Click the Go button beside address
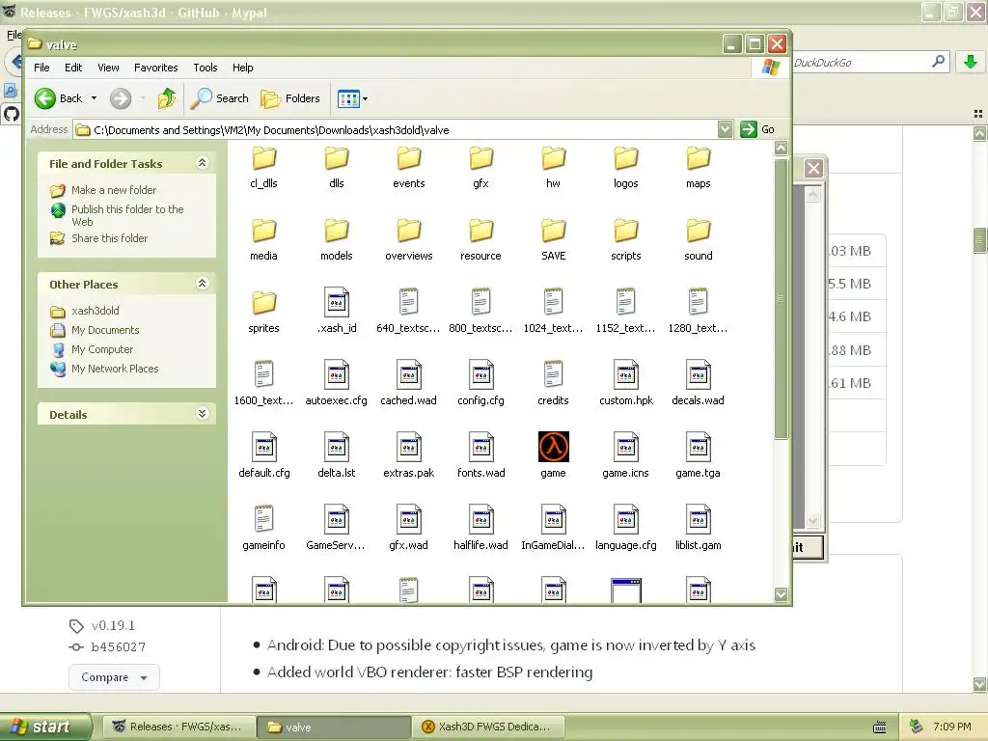This screenshot has width=988, height=741. tap(758, 129)
